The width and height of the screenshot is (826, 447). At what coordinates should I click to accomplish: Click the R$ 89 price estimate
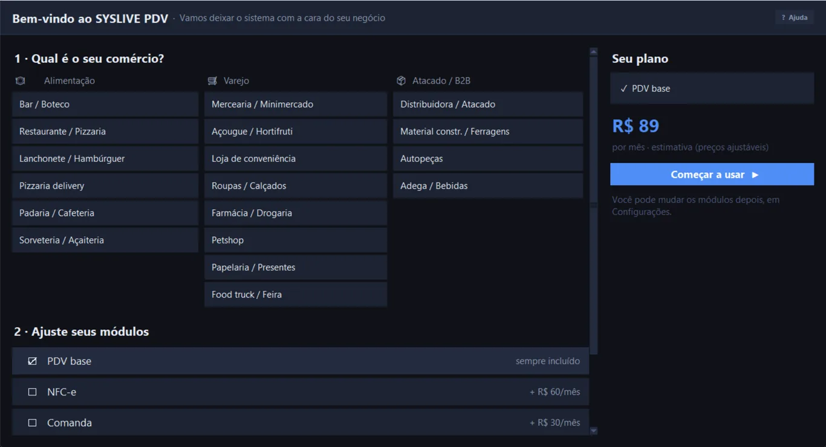click(x=636, y=126)
